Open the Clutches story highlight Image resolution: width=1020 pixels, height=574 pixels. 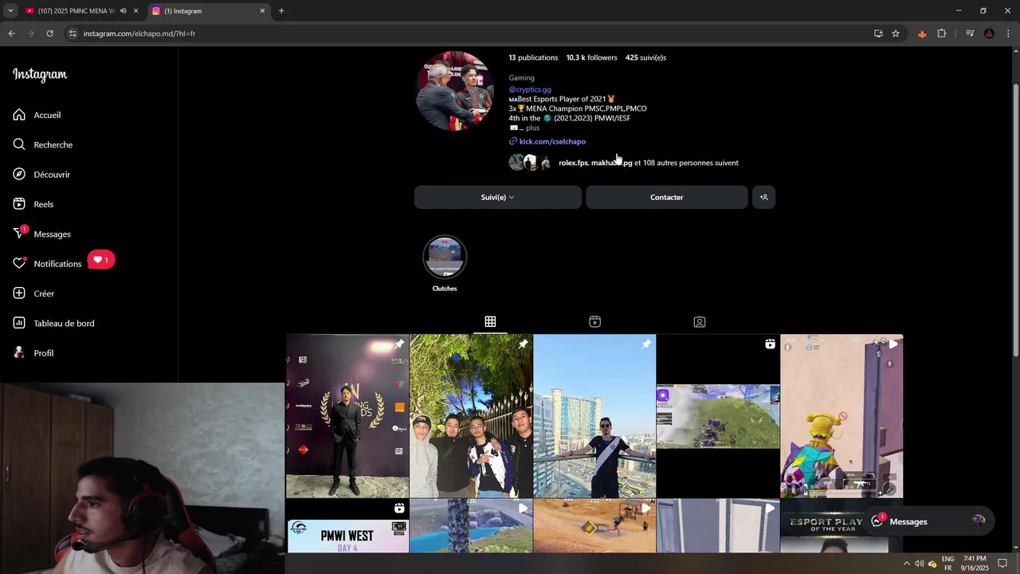pyautogui.click(x=445, y=263)
